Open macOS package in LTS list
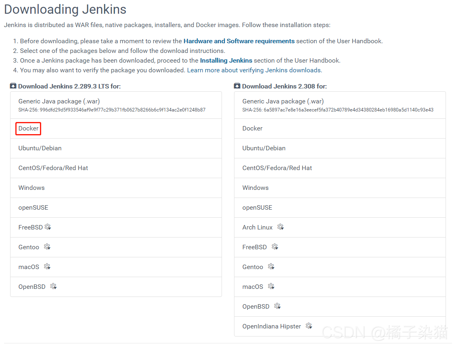The height and width of the screenshot is (345, 454). (x=116, y=267)
